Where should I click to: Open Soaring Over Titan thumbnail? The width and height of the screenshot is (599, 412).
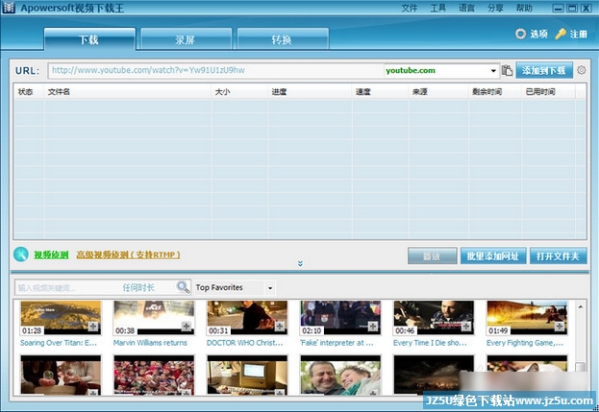point(61,317)
